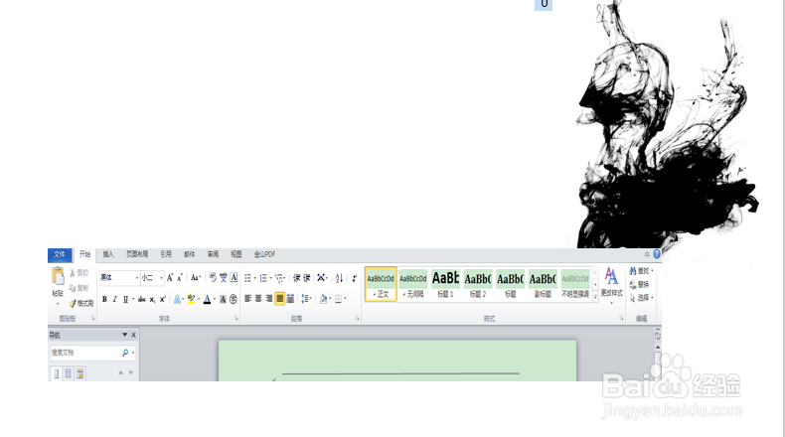Toggle justified alignment (highlighted button)
The height and width of the screenshot is (437, 785).
pyautogui.click(x=279, y=299)
